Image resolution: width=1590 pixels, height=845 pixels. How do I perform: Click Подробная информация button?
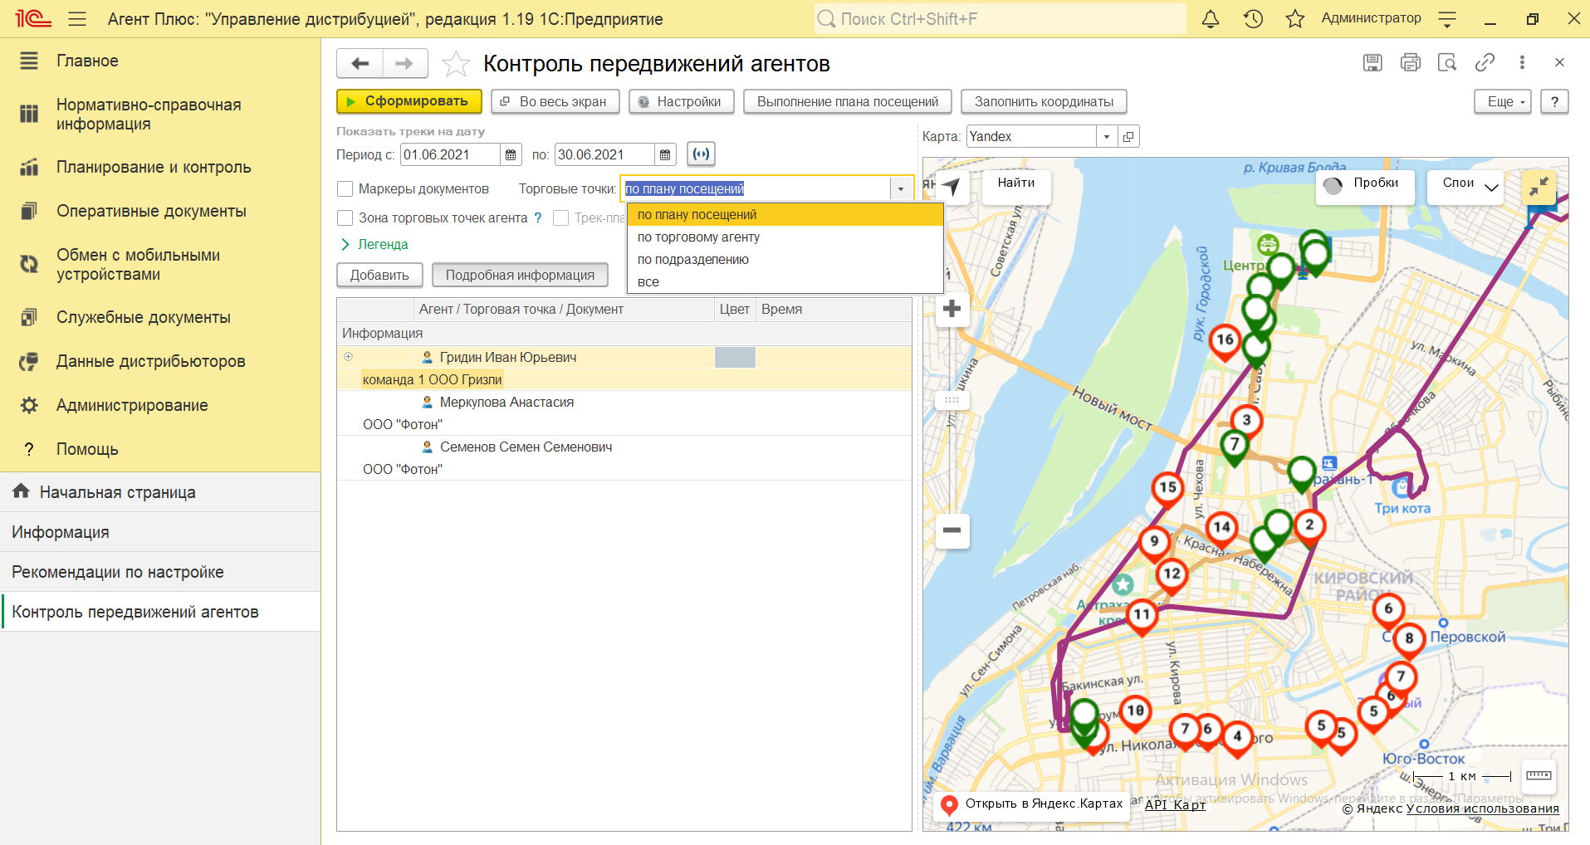520,275
